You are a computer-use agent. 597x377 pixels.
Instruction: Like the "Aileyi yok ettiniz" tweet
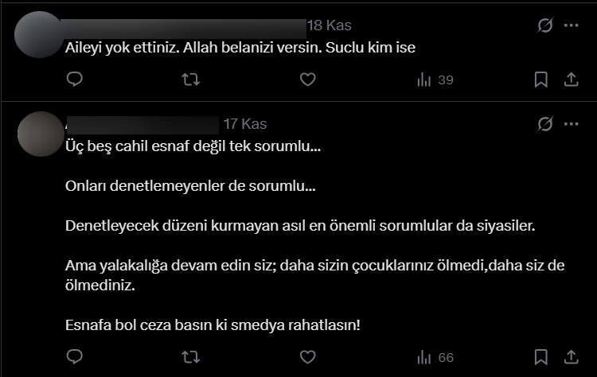click(307, 80)
